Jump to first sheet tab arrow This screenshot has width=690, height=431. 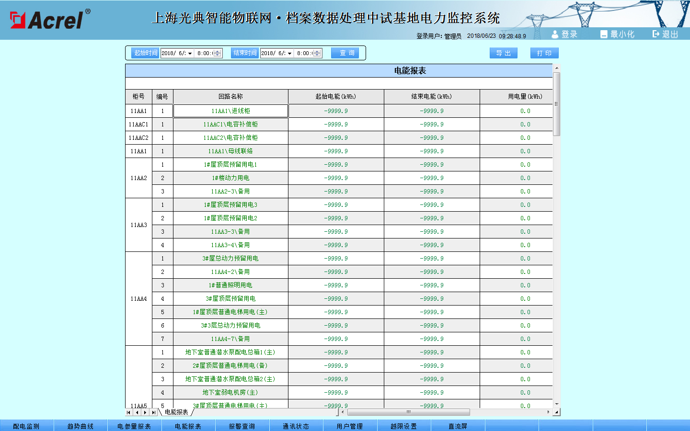tap(129, 412)
